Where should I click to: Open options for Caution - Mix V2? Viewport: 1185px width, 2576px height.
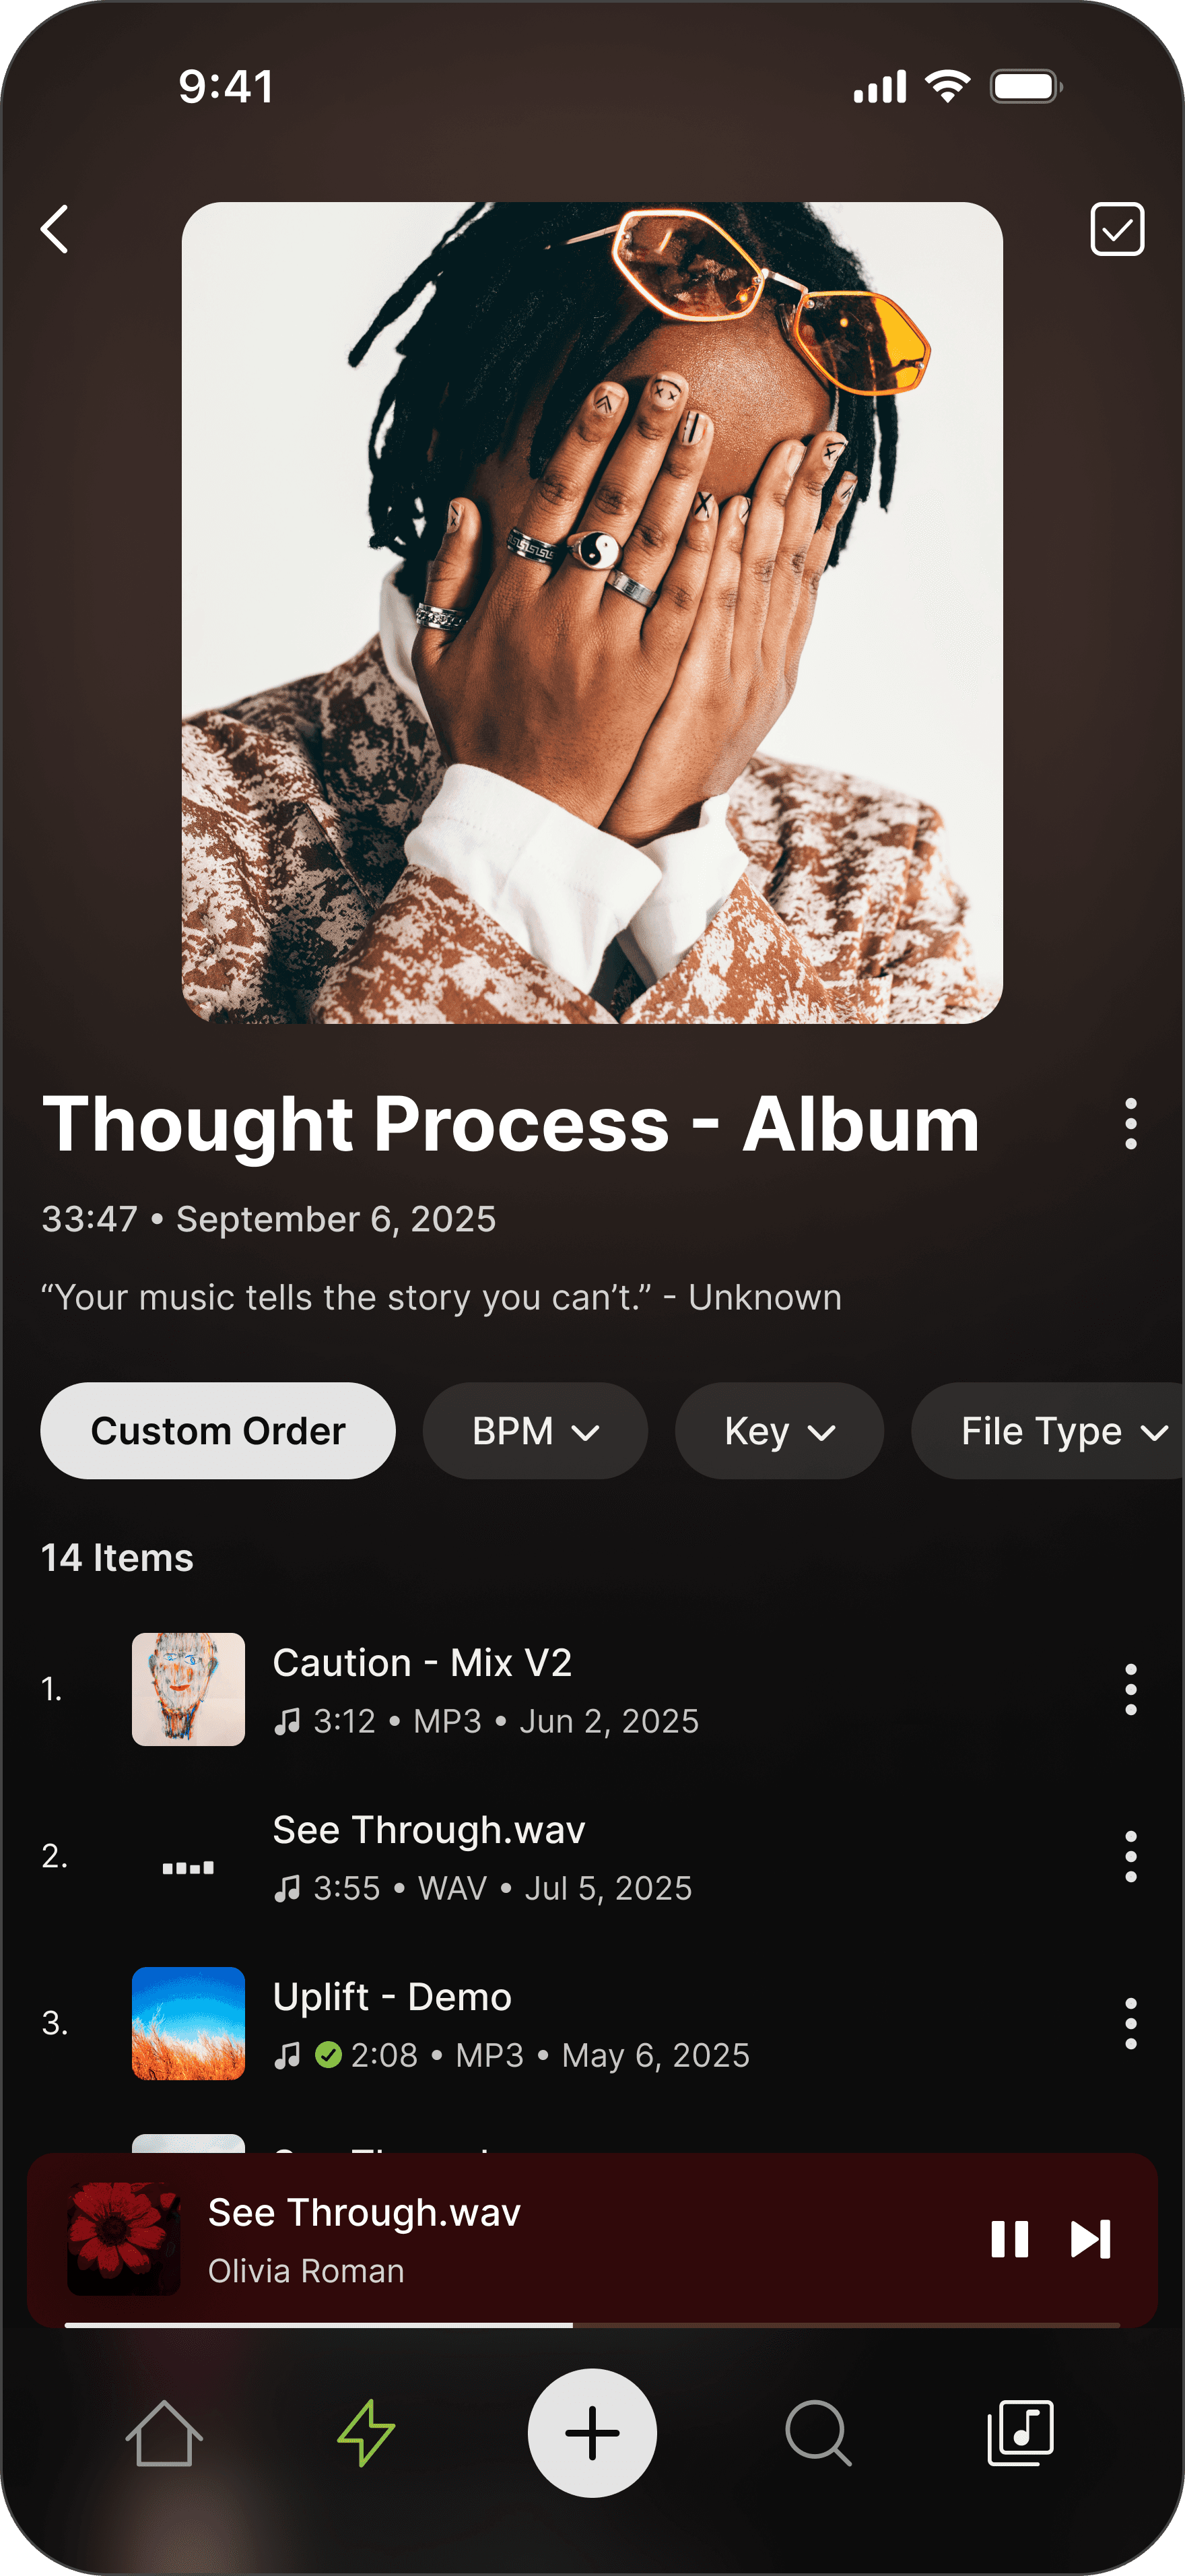[x=1130, y=1689]
